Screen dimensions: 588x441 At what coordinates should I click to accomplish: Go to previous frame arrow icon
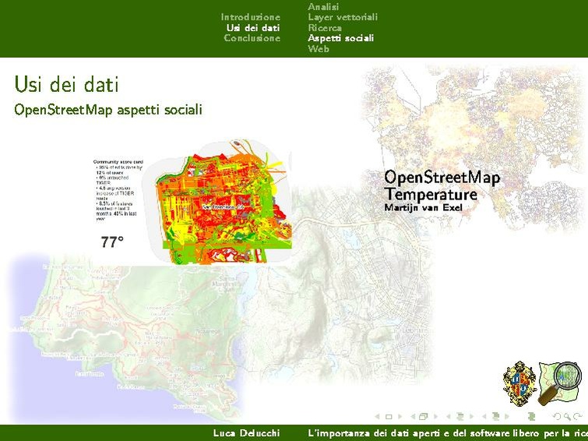[413, 416]
